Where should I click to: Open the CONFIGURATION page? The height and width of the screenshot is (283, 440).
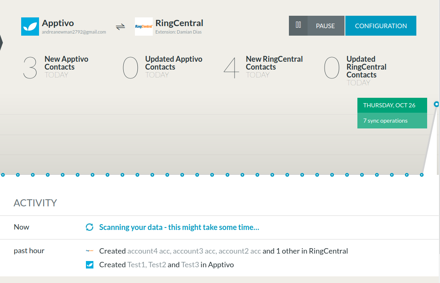[x=381, y=26]
